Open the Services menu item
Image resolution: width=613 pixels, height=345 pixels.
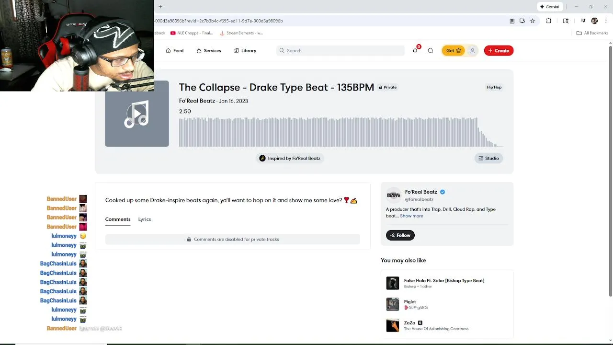click(x=208, y=50)
